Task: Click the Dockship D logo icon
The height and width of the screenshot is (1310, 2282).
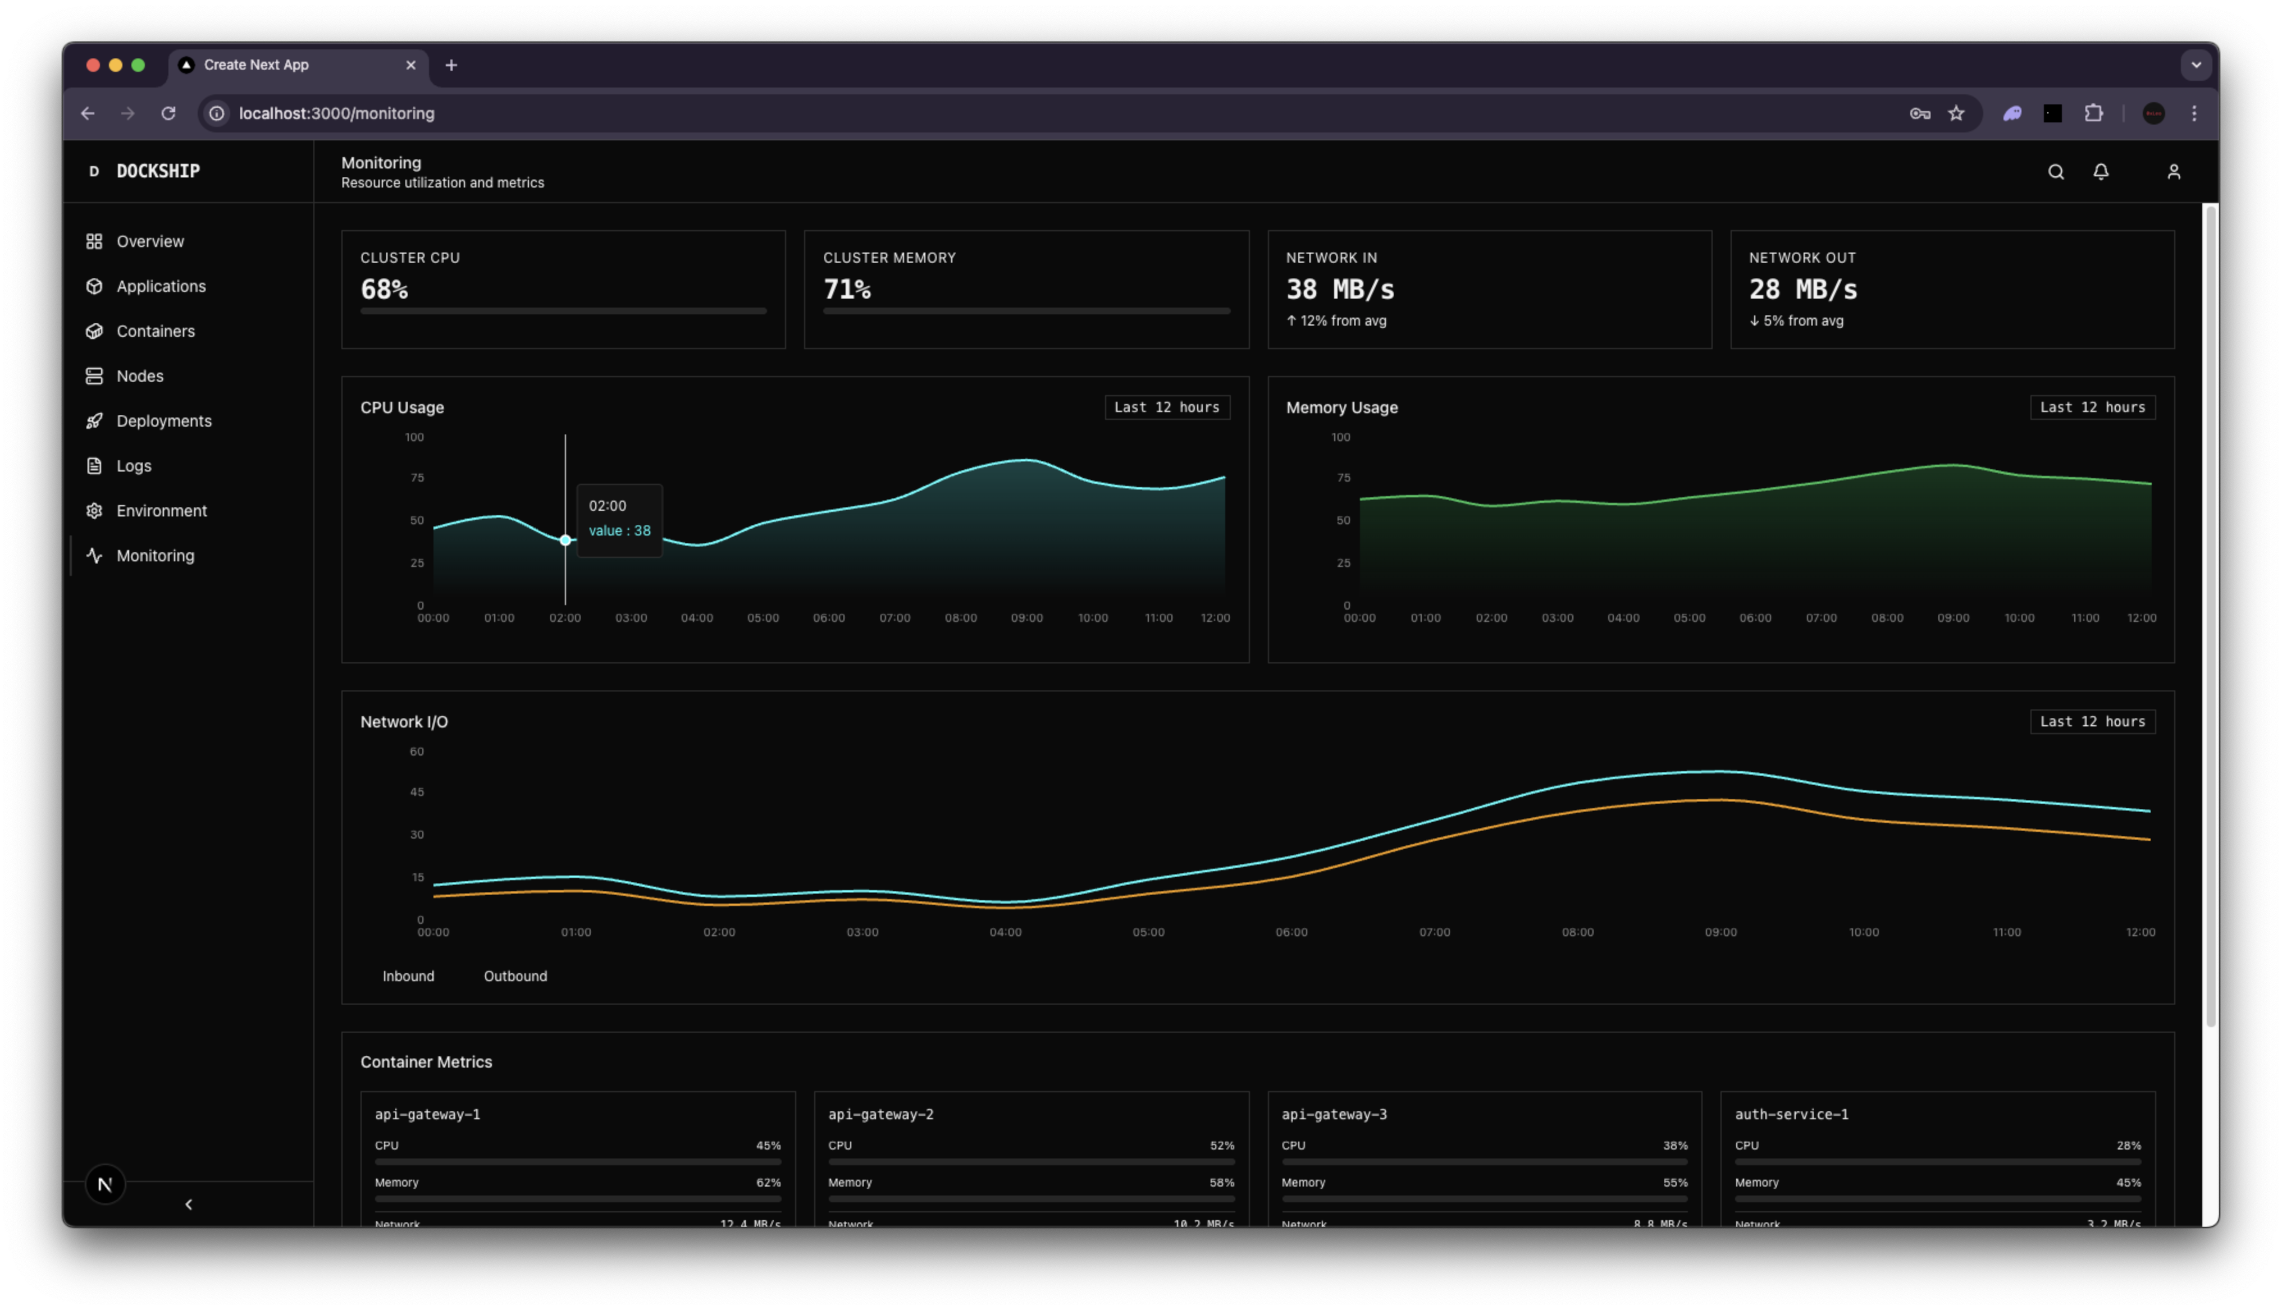Action: (94, 171)
